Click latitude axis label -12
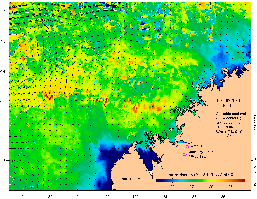257x199 pixels. [x=3, y=11]
